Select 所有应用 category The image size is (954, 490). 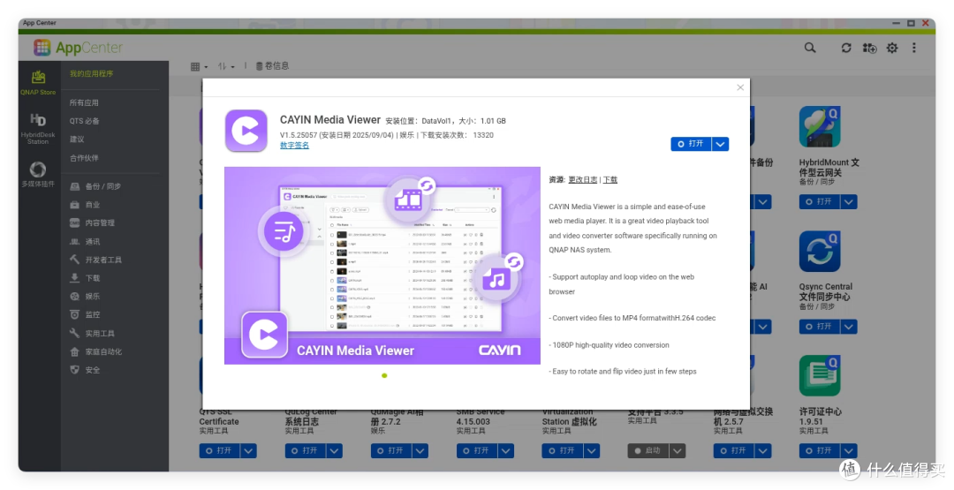point(84,102)
